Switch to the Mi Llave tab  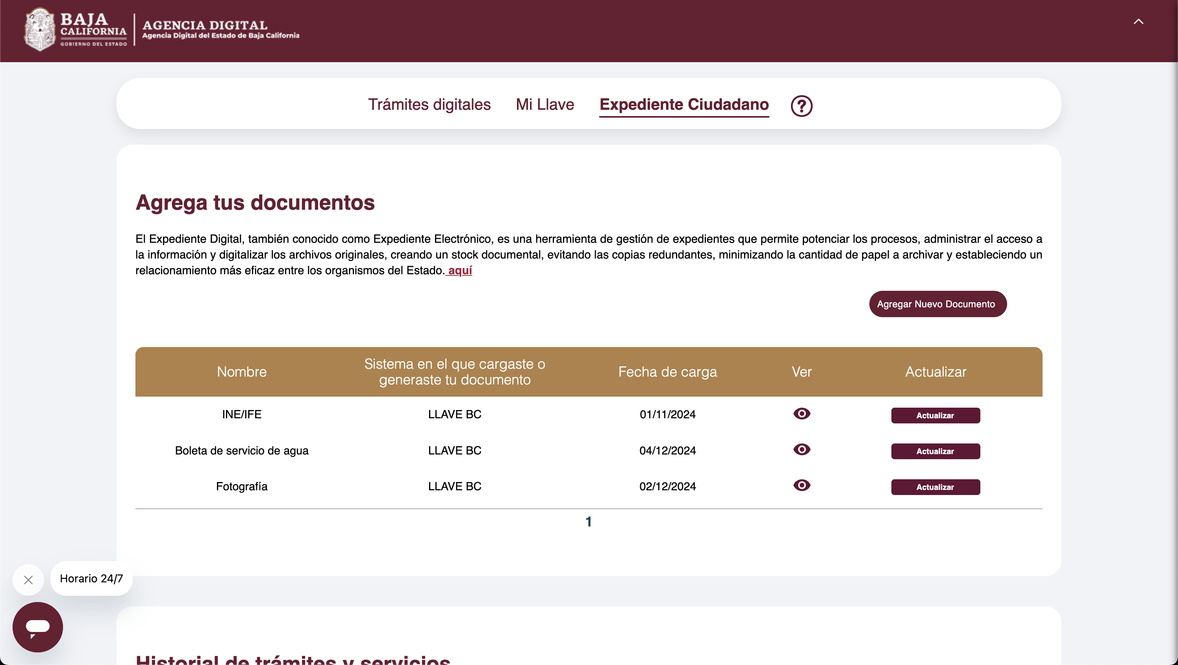pyautogui.click(x=545, y=105)
